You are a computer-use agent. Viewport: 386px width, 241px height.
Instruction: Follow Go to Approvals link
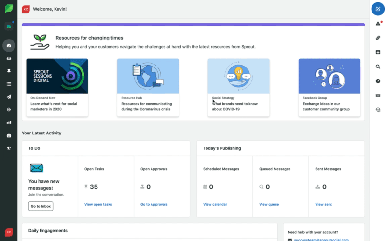coord(154,204)
